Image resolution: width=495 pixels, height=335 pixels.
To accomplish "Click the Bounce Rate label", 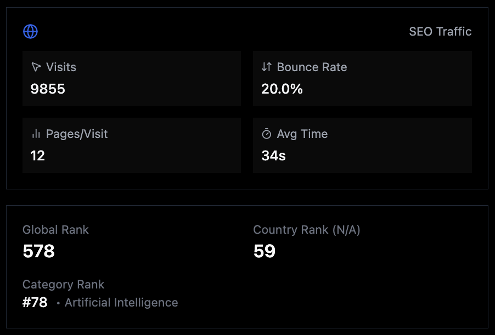I will point(312,67).
